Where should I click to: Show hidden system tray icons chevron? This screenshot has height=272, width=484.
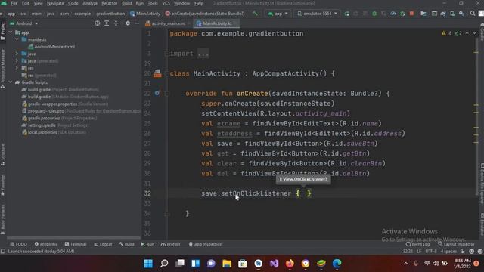(x=405, y=264)
